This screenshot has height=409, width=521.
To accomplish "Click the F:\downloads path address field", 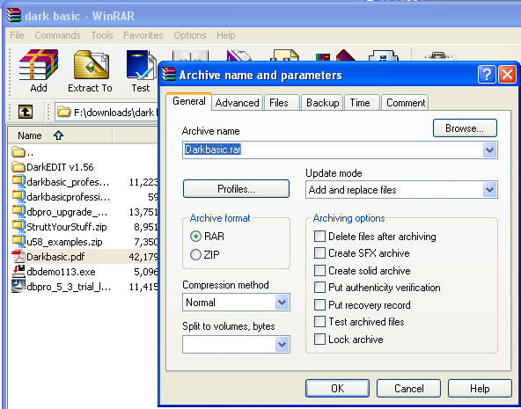I will point(106,113).
